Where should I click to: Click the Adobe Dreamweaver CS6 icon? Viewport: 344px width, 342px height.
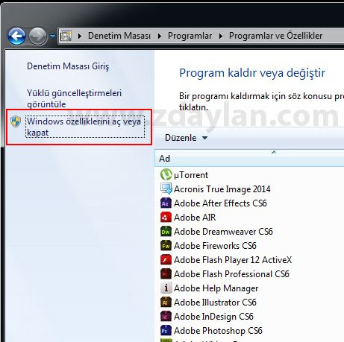[x=166, y=231]
